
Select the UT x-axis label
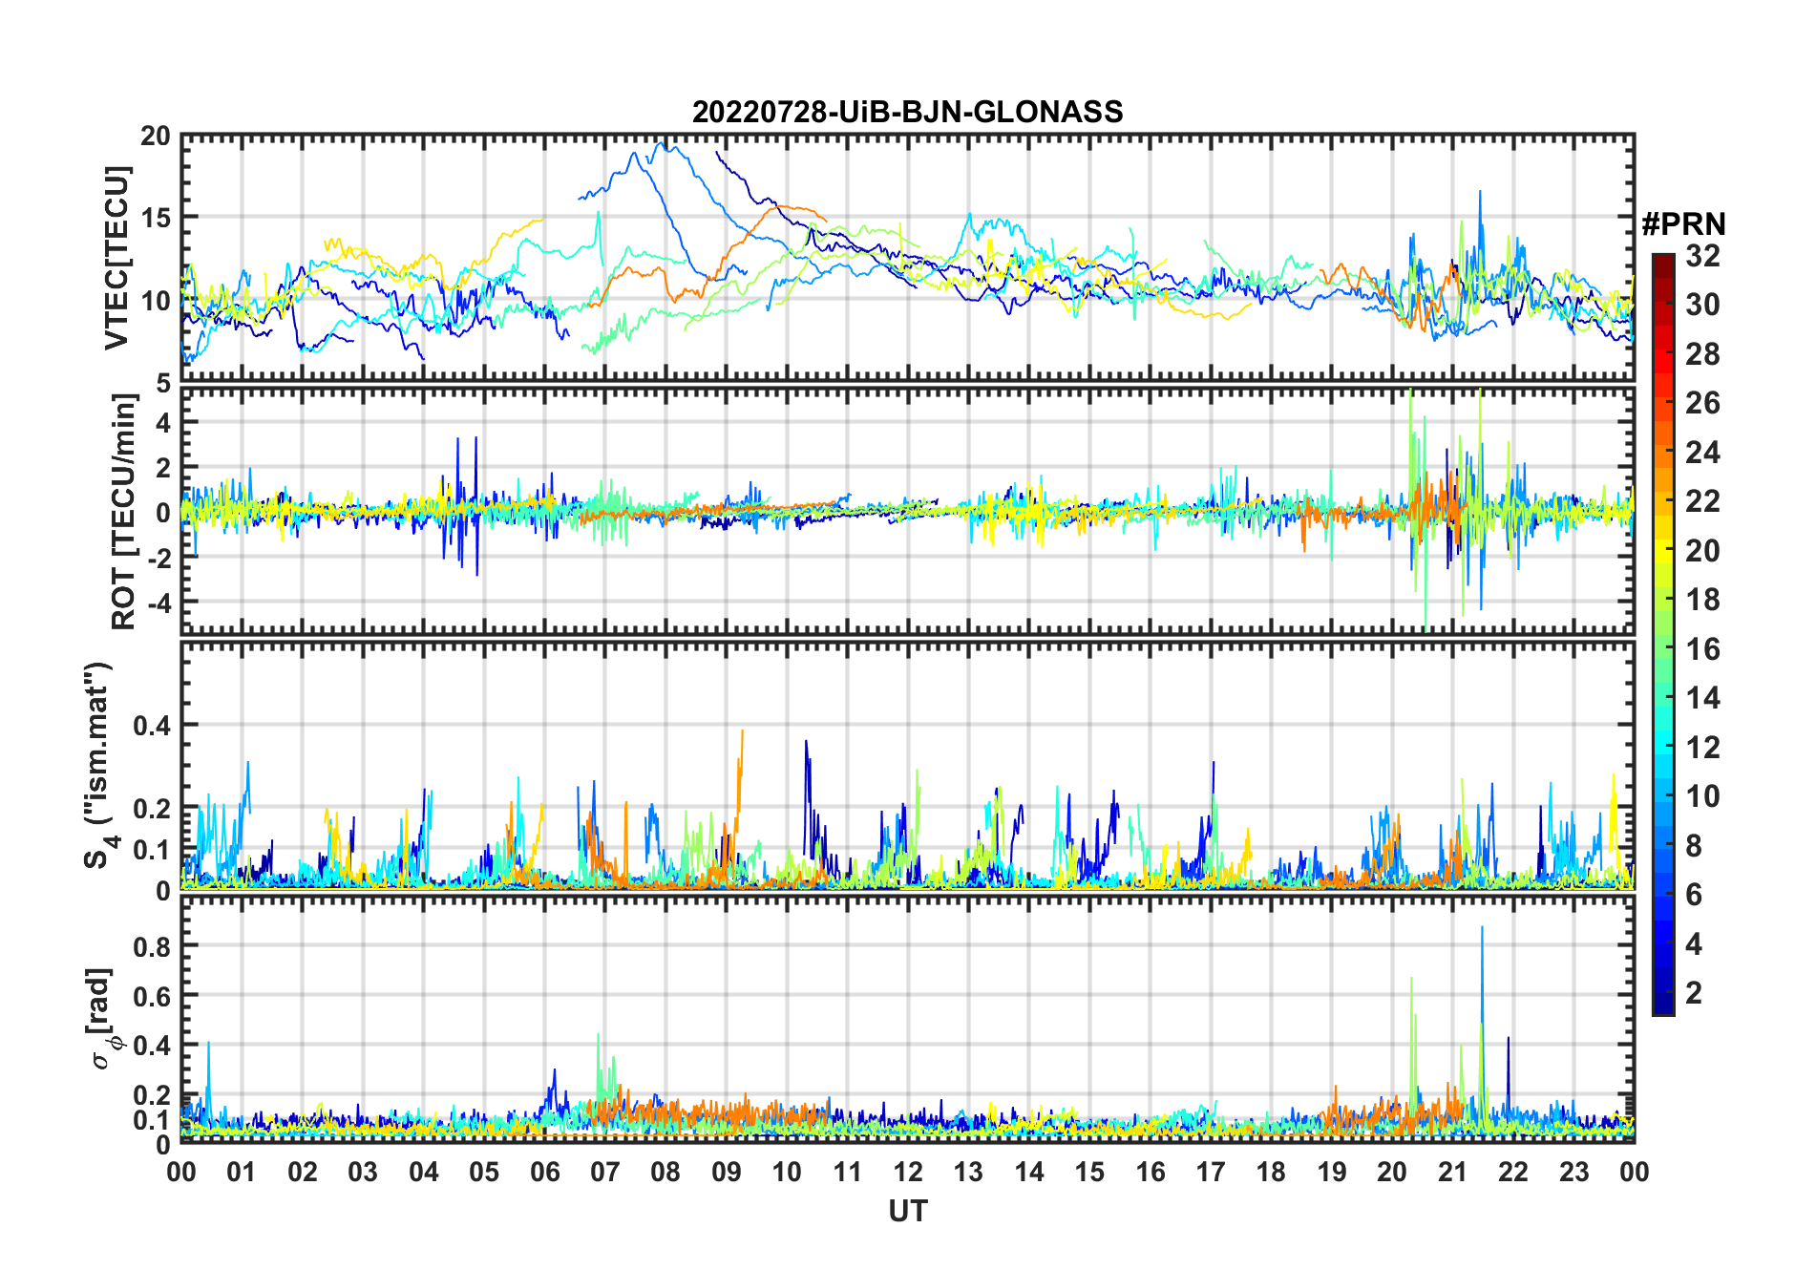(908, 1211)
